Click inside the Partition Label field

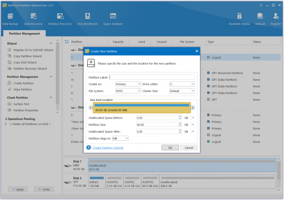click(152, 77)
